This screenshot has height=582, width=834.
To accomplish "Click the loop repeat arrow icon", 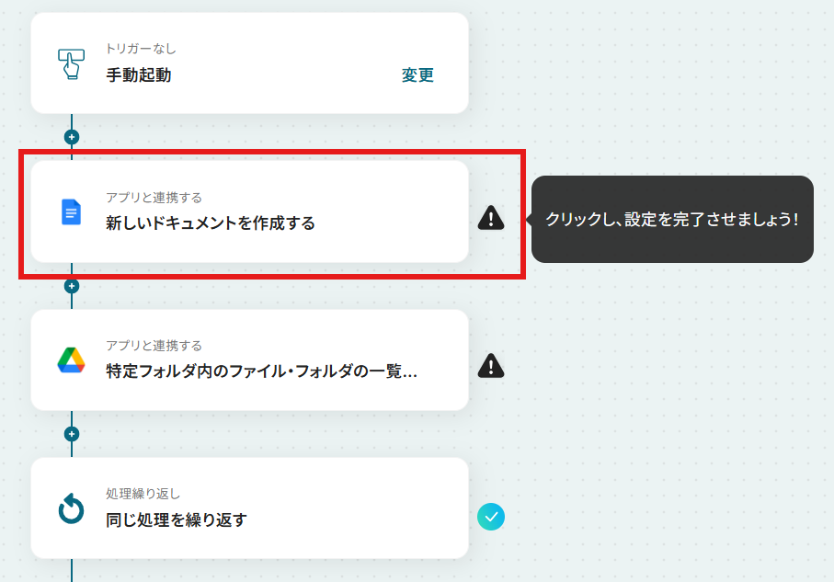I will 72,508.
